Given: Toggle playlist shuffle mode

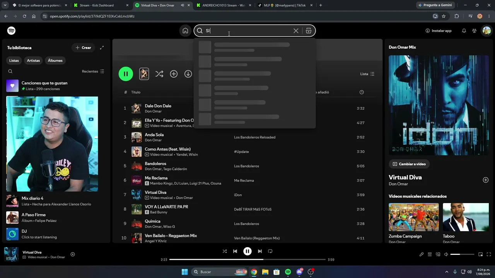Looking at the screenshot, I should pos(159,74).
